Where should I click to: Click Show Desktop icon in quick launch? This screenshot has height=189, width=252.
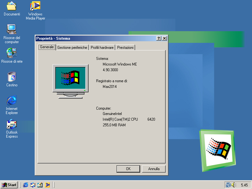pyautogui.click(x=40, y=185)
